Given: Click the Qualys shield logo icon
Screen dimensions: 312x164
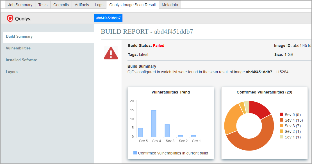Looking at the screenshot, I should coord(10,19).
